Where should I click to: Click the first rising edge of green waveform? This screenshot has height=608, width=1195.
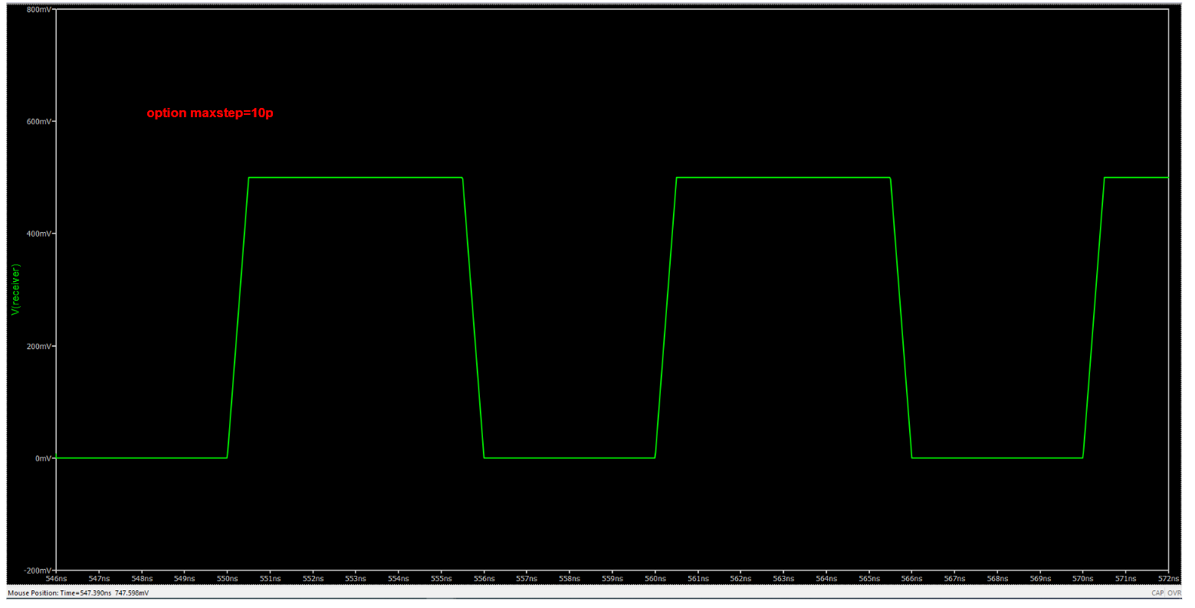coord(238,318)
